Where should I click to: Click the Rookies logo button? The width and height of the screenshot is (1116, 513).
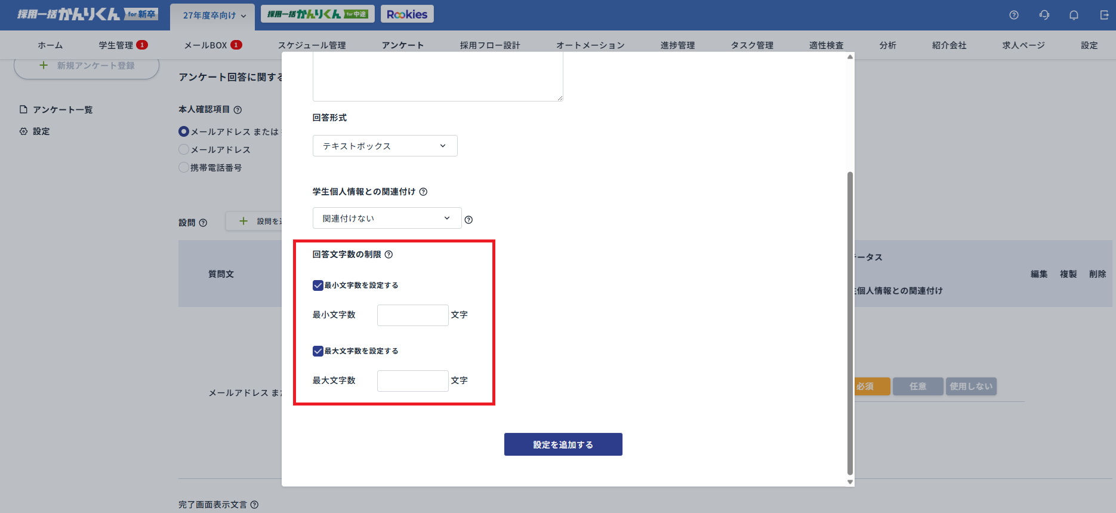tap(407, 14)
